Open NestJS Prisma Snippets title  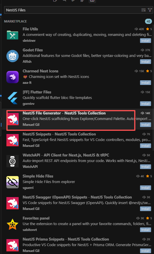(66, 239)
